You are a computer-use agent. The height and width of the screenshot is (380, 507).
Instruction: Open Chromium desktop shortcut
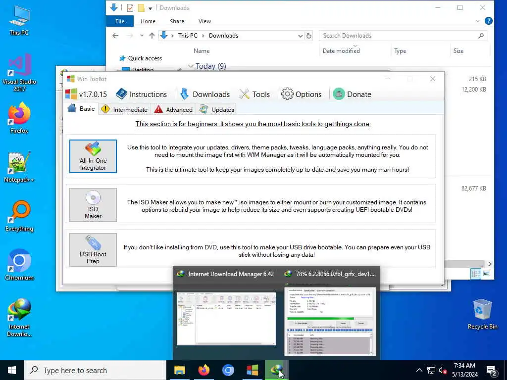click(19, 265)
